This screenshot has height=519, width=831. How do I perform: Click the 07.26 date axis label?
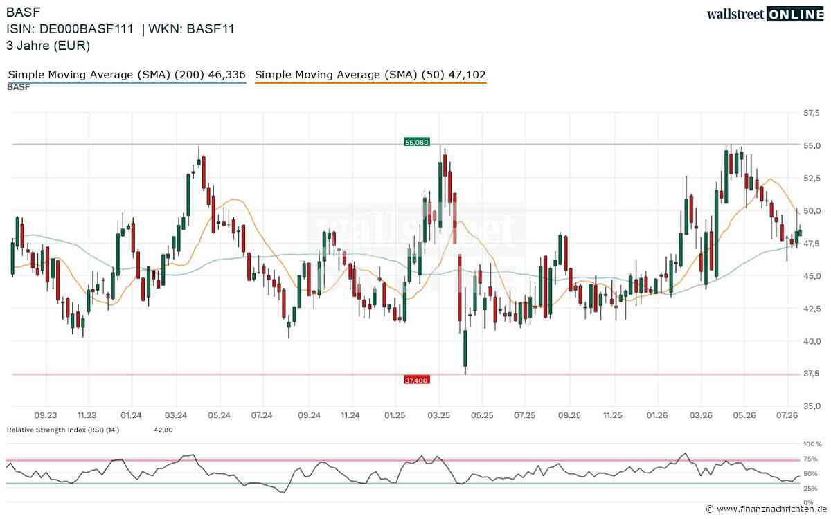[x=787, y=415]
